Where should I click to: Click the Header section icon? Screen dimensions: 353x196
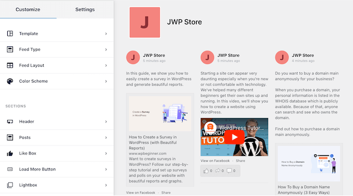click(x=10, y=122)
